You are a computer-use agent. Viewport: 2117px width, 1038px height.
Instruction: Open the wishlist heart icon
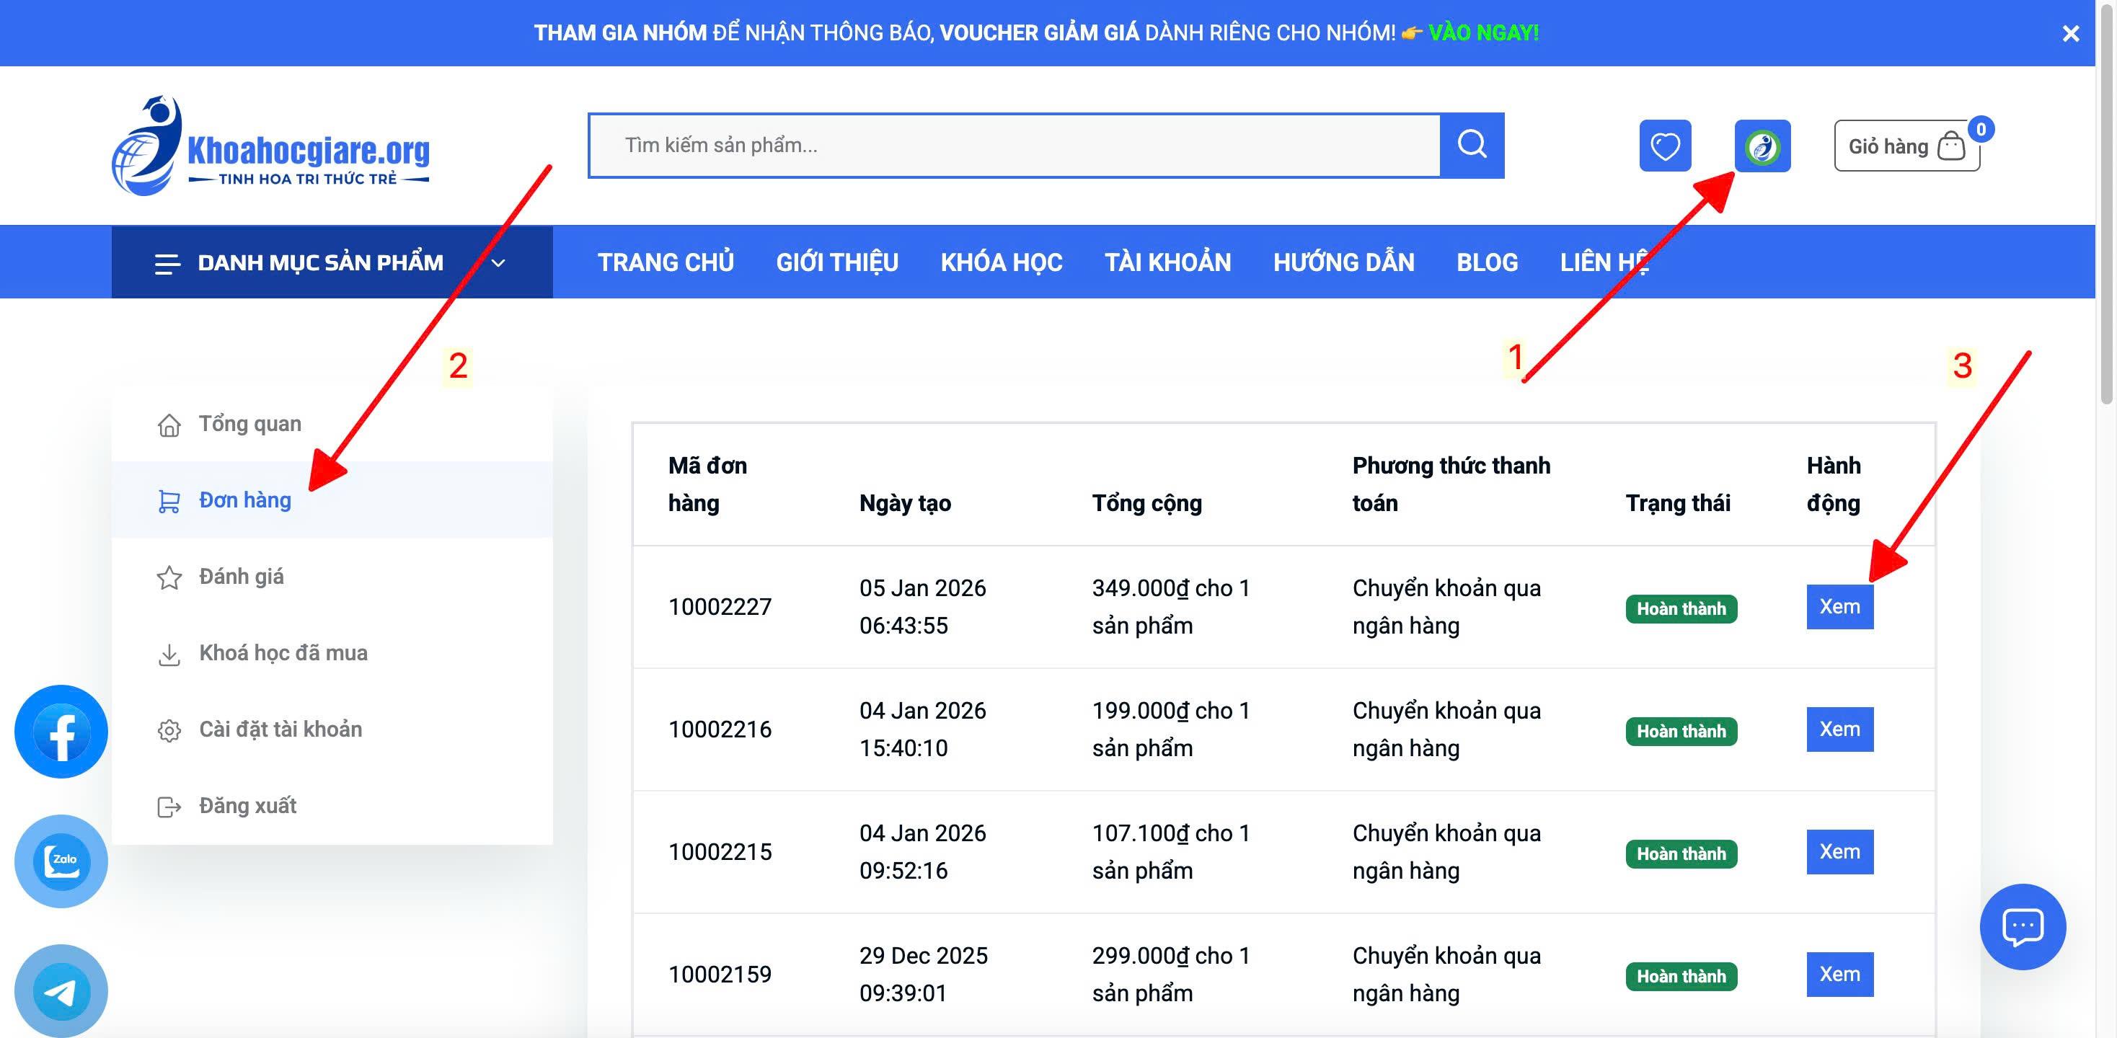1665,146
